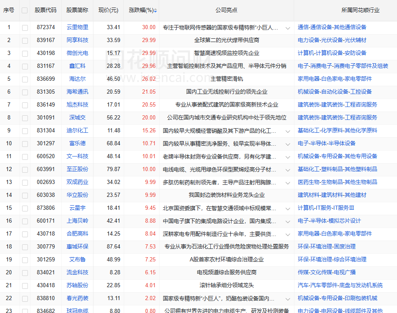Open industry link 汽车-汽车零部件-底盘与发动机系统
The image size is (397, 313).
pos(340,285)
